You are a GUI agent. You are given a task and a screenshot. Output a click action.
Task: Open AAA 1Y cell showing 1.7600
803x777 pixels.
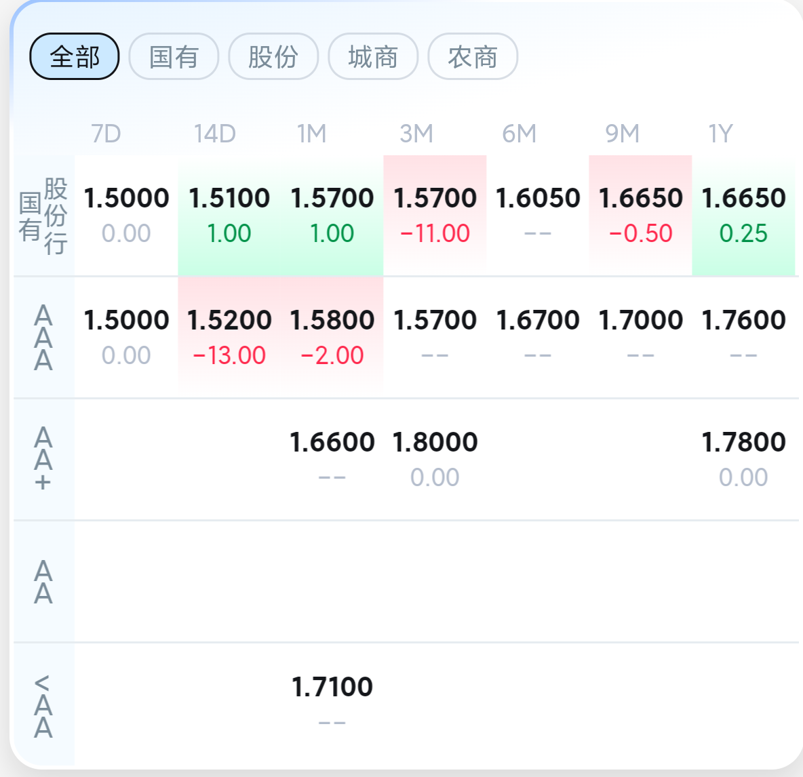pos(743,338)
